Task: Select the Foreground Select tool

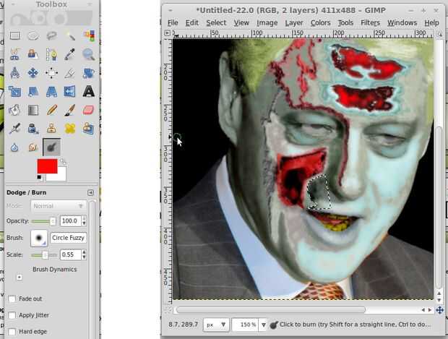Action: click(x=33, y=54)
